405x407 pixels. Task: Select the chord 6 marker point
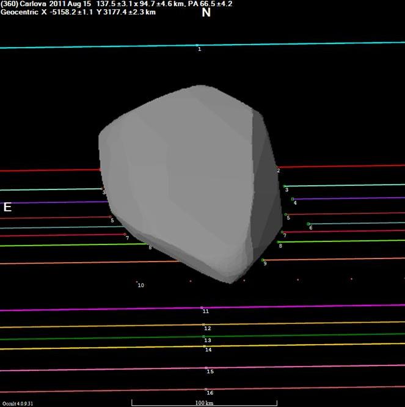[x=308, y=224]
